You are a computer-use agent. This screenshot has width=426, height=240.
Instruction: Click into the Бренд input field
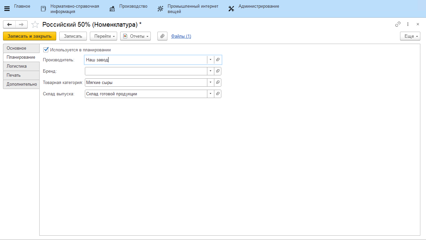pyautogui.click(x=146, y=71)
